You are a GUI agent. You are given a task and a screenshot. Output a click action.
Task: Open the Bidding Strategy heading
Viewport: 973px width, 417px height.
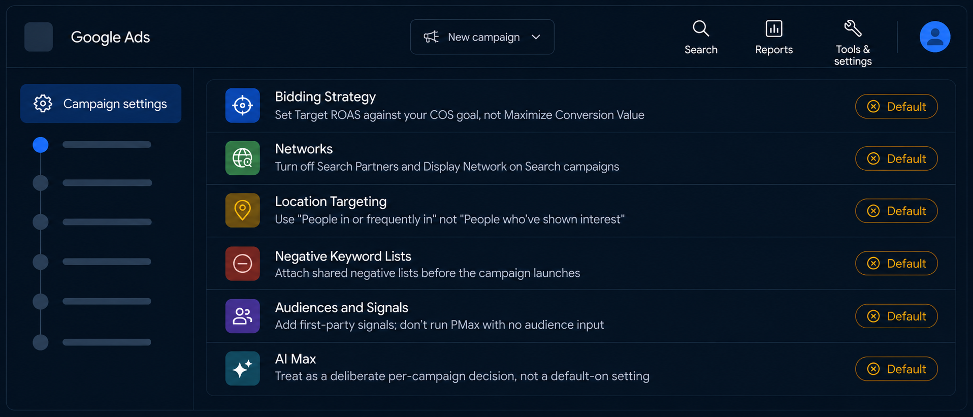(325, 97)
